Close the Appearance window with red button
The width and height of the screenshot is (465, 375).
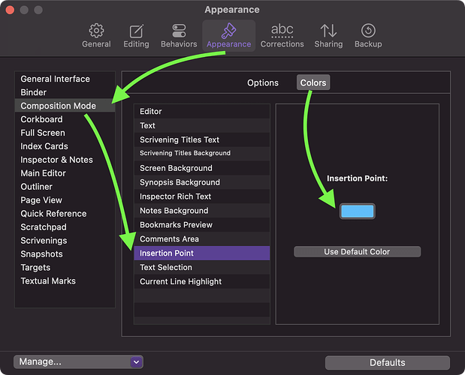click(10, 10)
